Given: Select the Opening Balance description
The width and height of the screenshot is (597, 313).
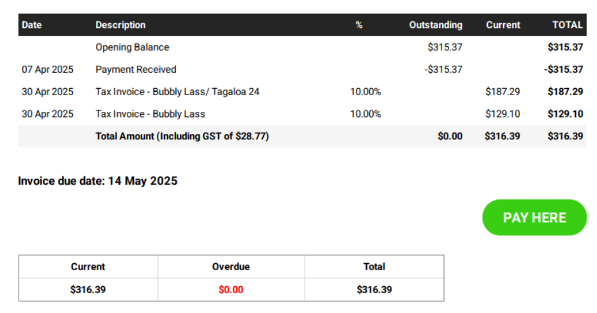Looking at the screenshot, I should pyautogui.click(x=132, y=47).
